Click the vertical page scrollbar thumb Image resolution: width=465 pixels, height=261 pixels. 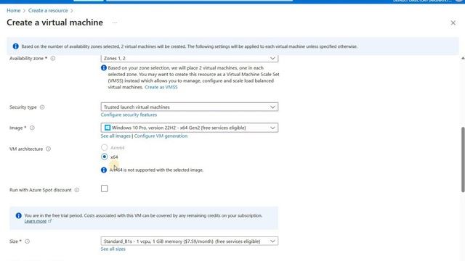coord(463,159)
